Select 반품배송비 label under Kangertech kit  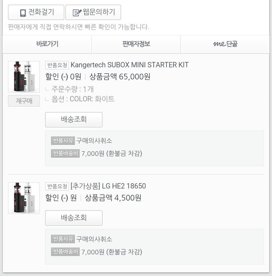point(65,153)
